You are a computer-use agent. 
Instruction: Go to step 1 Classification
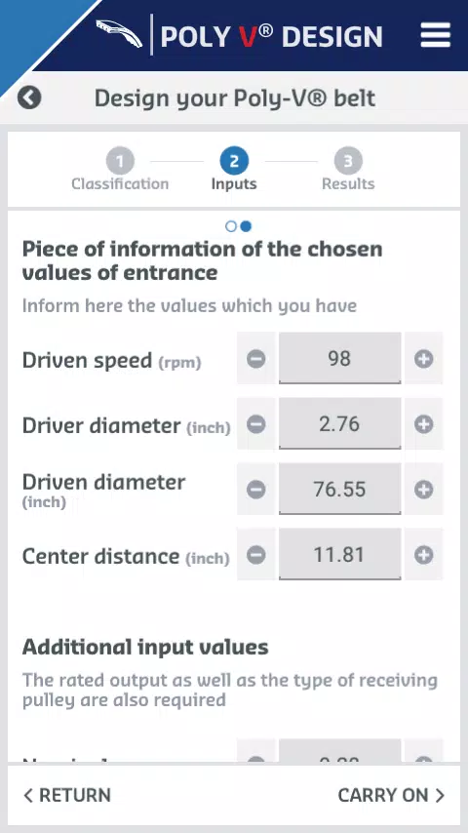click(120, 170)
